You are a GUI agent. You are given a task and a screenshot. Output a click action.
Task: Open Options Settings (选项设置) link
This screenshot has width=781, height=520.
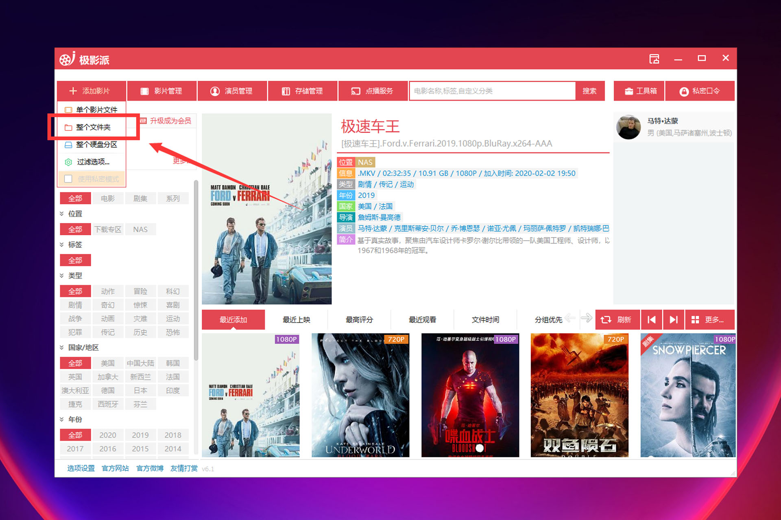click(x=81, y=468)
